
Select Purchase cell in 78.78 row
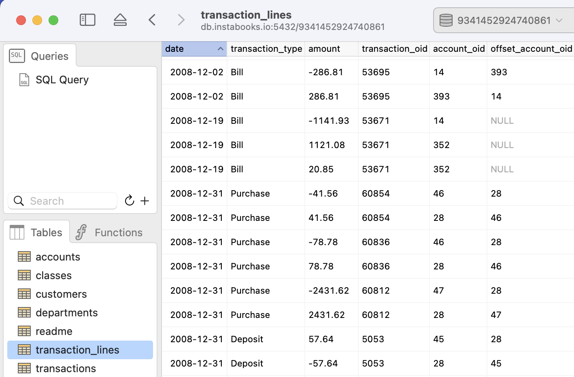(x=266, y=266)
